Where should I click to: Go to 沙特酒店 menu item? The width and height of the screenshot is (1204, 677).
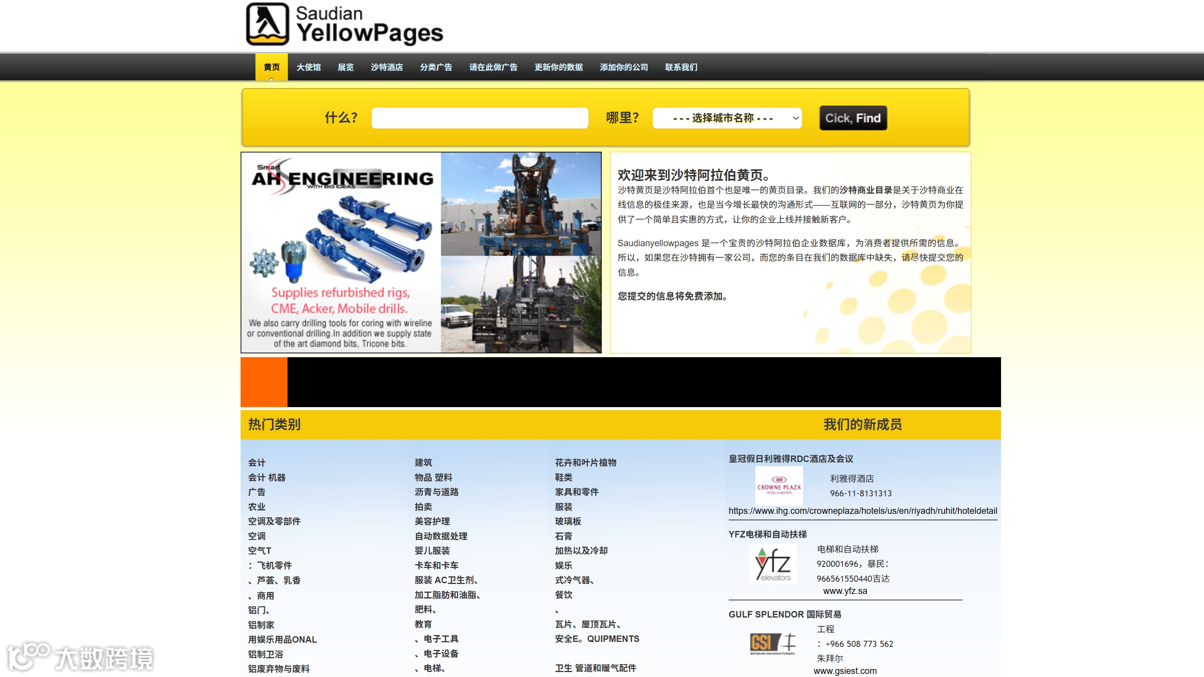[x=387, y=67]
